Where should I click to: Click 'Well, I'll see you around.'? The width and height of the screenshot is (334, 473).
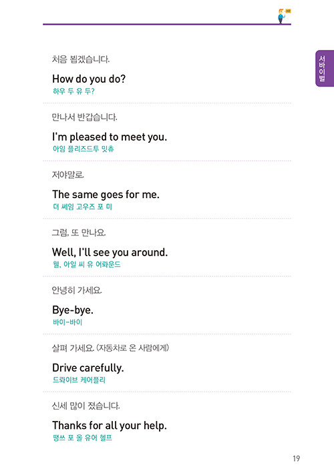[x=110, y=252]
